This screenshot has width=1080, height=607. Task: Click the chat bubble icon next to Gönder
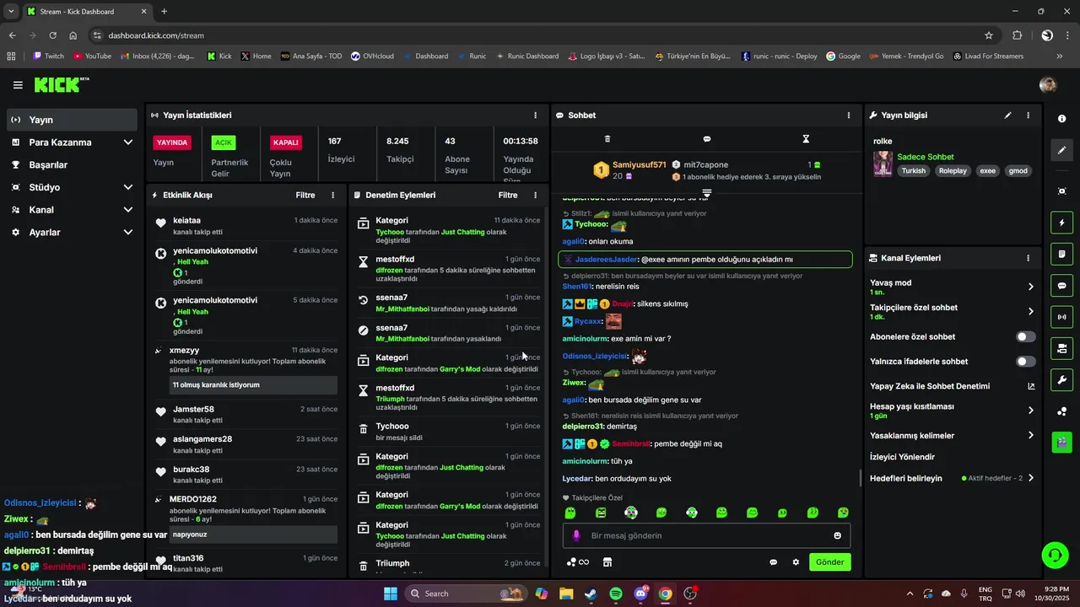(x=774, y=562)
